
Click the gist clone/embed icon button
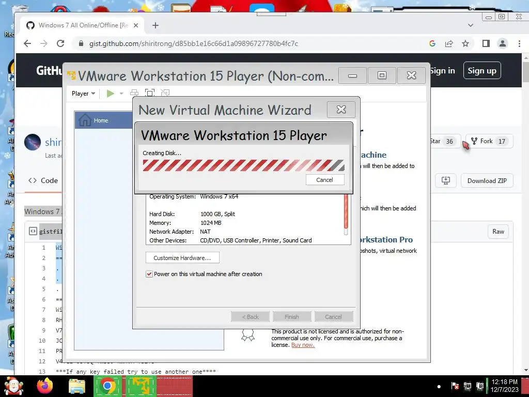point(445,180)
